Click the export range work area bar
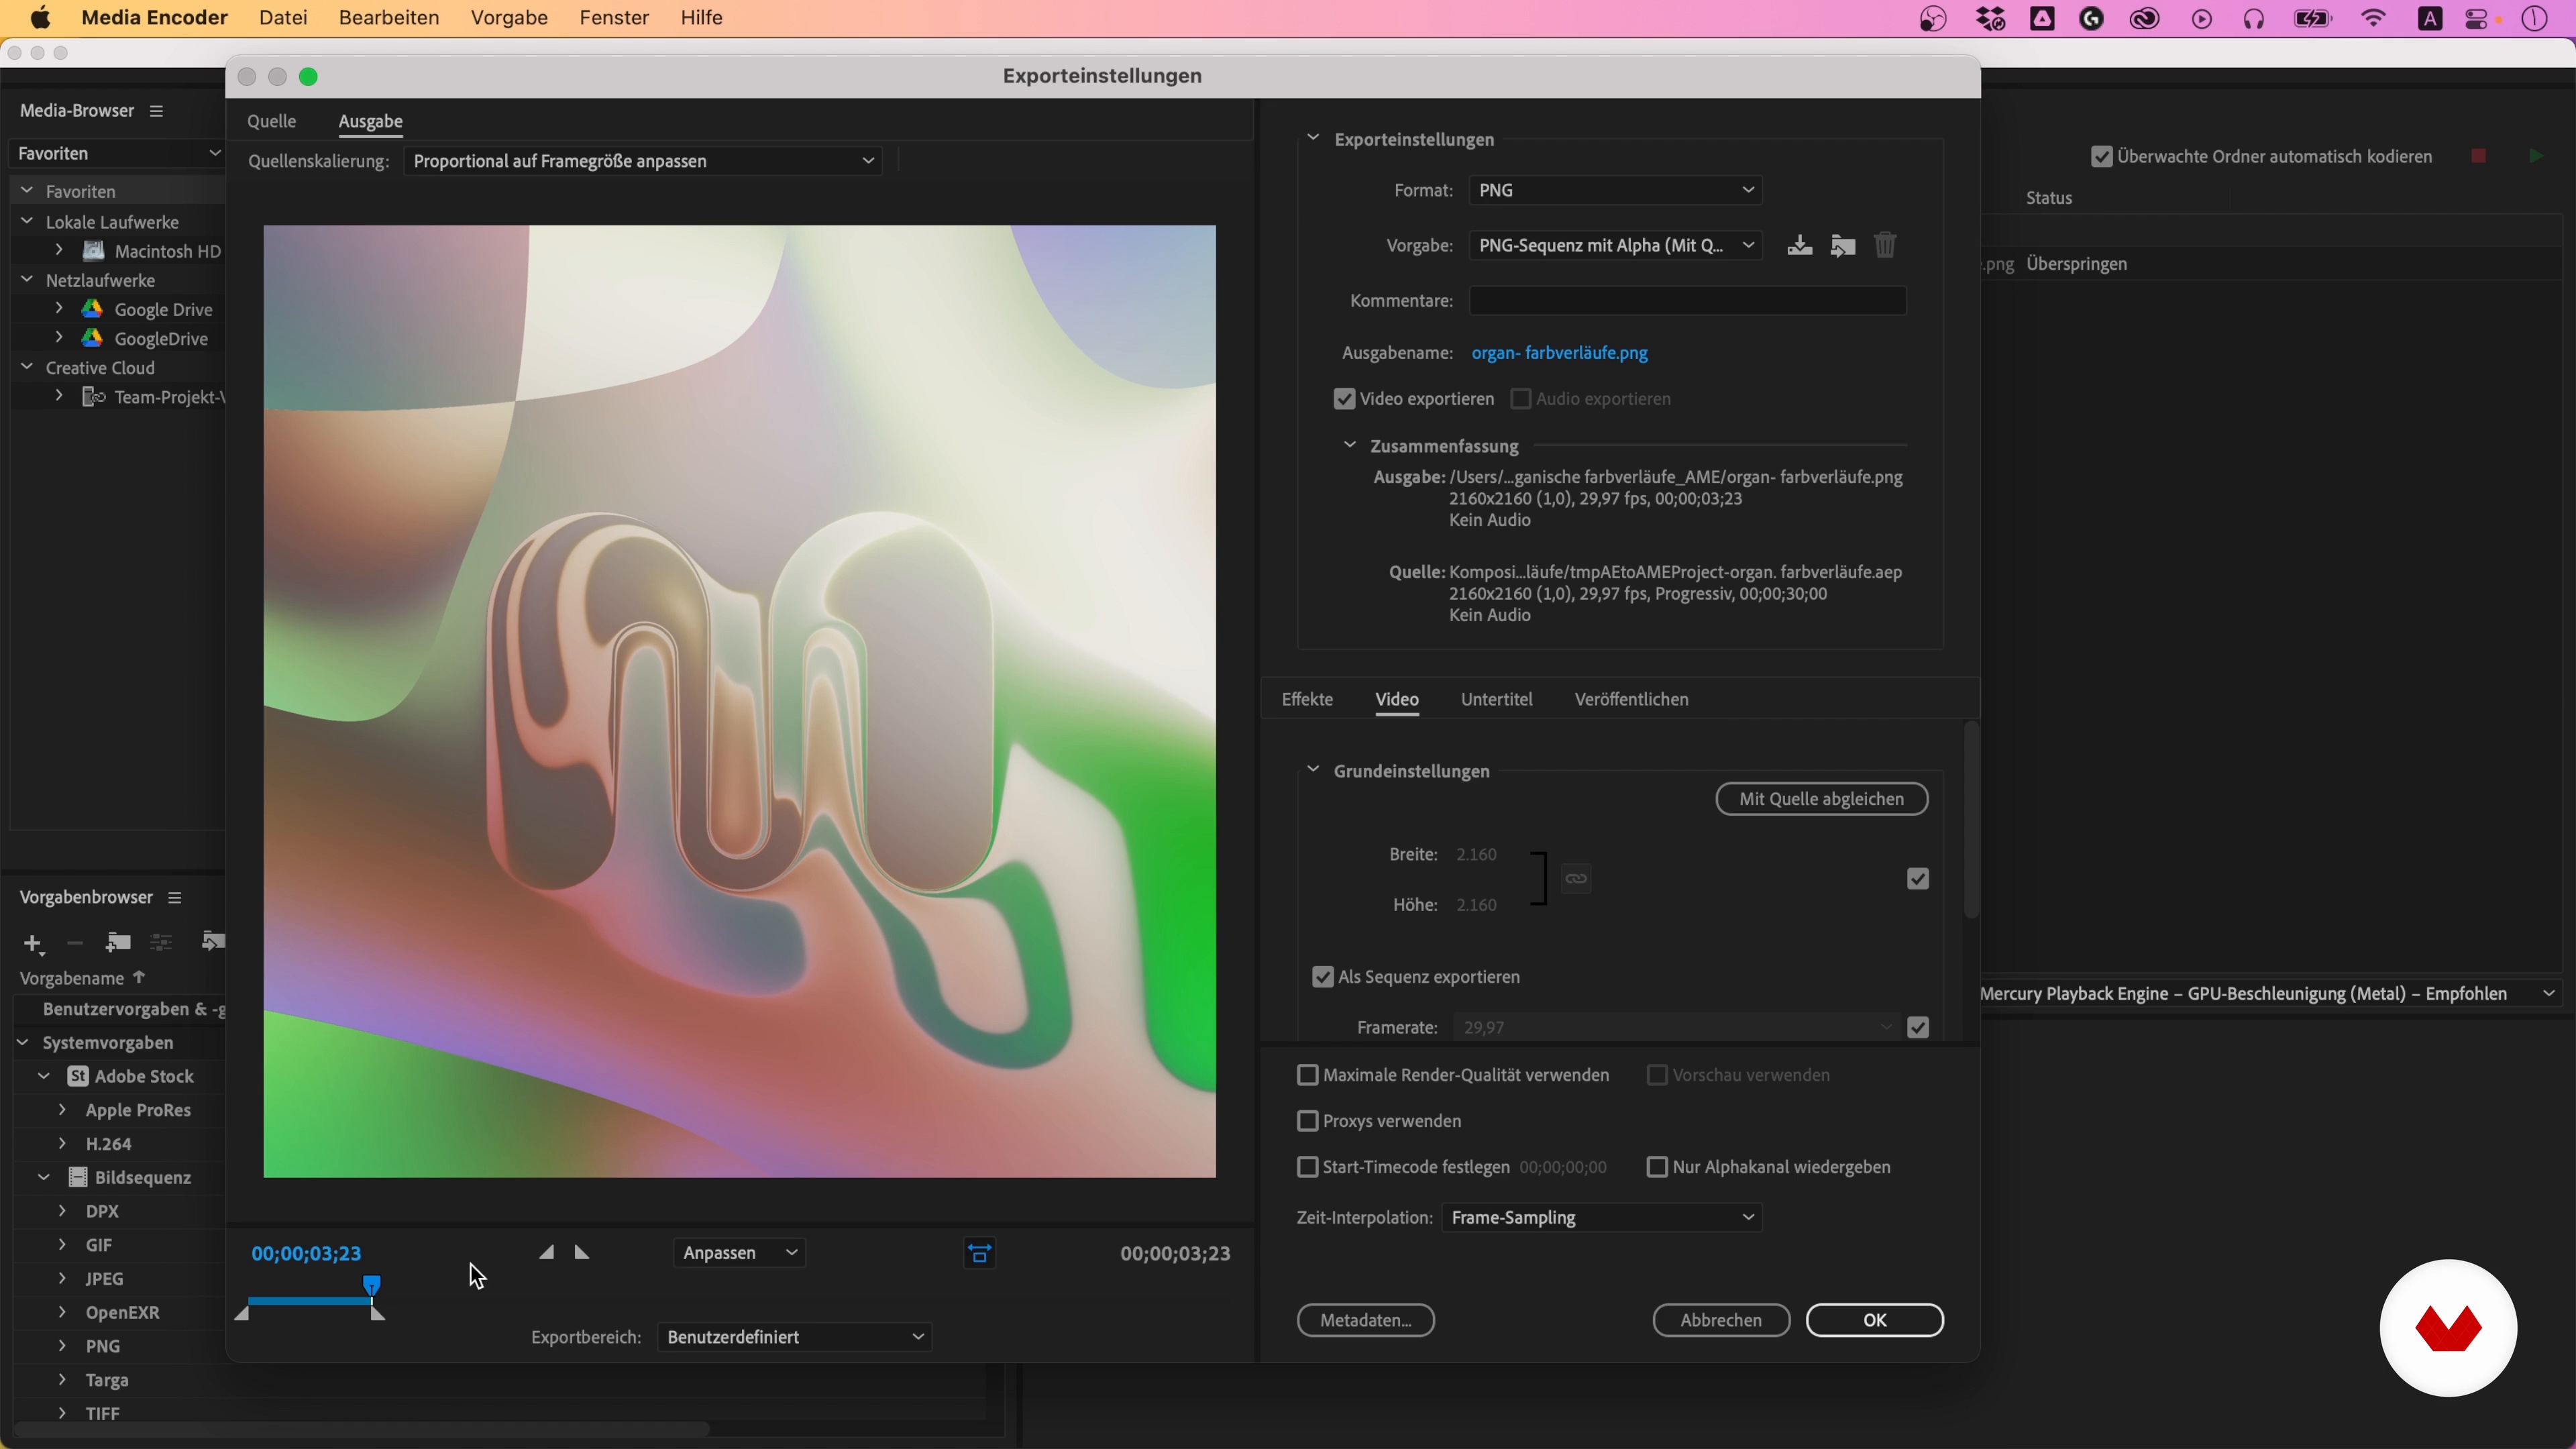Screen dimensions: 2576x1449 (309, 1301)
